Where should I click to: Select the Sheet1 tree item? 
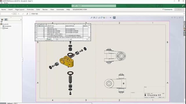[x=5, y=28]
